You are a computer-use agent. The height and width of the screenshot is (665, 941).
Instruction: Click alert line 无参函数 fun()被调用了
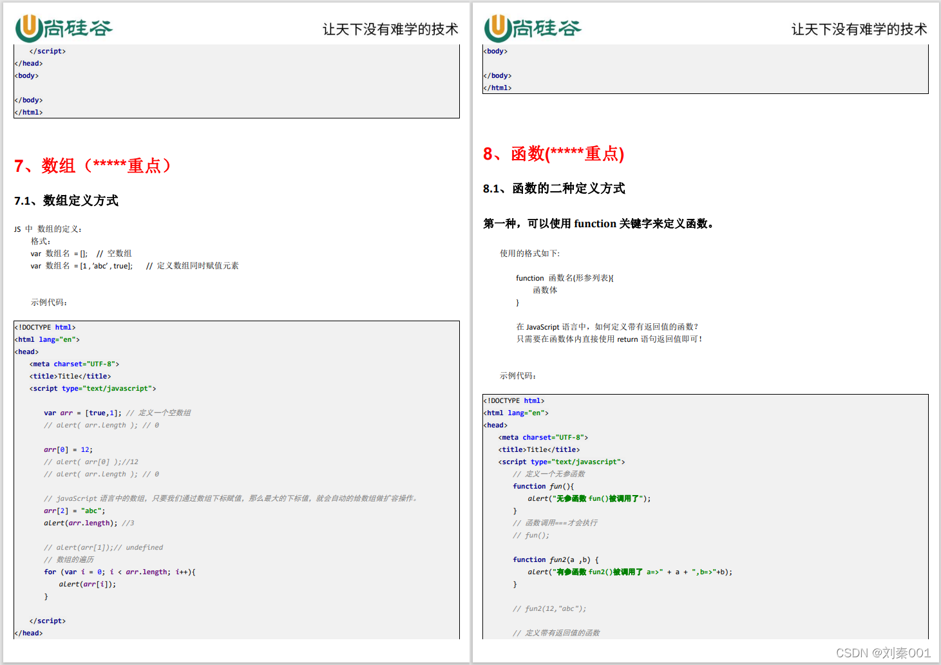pyautogui.click(x=589, y=499)
